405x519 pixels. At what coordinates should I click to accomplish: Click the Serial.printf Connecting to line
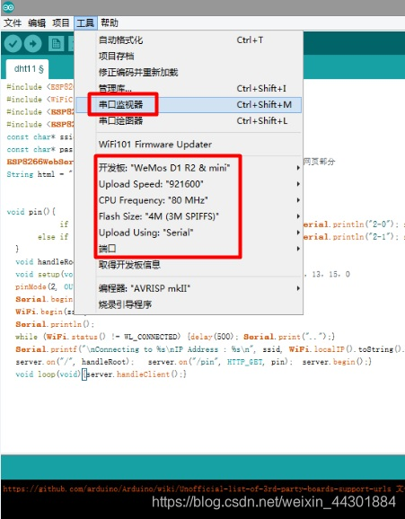[210, 349]
